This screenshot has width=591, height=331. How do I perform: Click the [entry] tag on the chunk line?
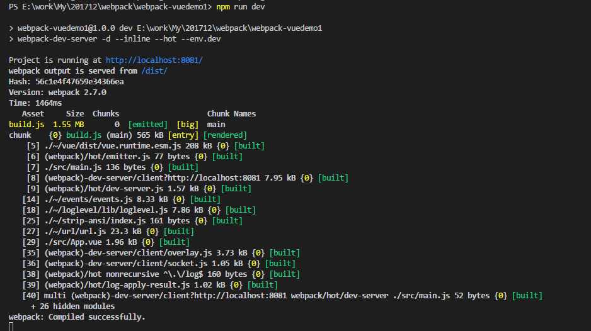(183, 135)
